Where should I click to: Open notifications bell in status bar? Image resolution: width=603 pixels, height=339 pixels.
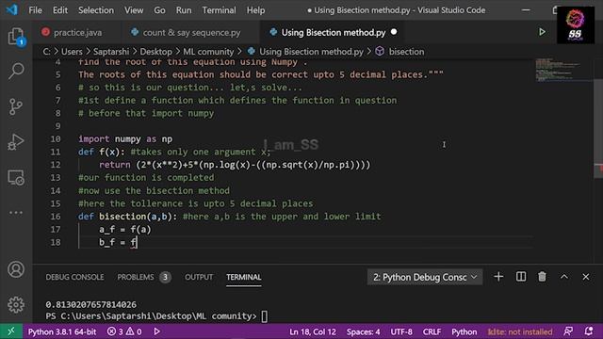tap(588, 331)
